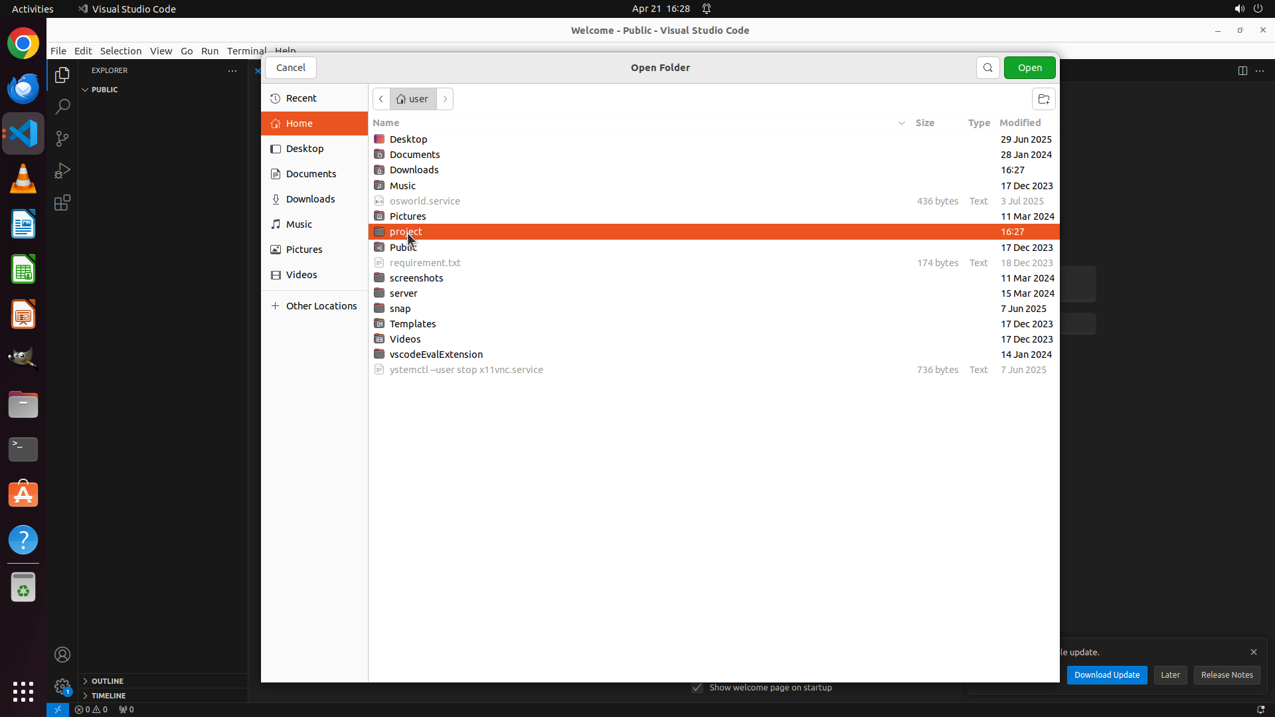Open Source Control view icon
Viewport: 1275px width, 717px height.
pyautogui.click(x=62, y=139)
